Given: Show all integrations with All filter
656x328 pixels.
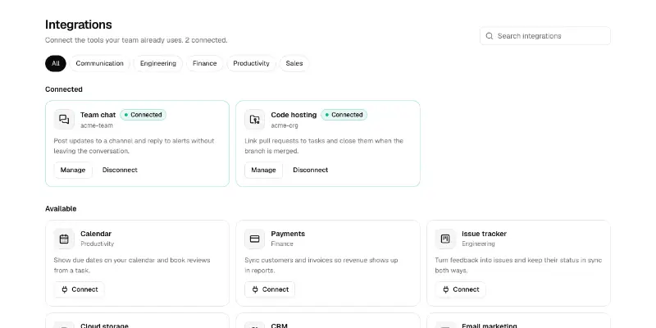Looking at the screenshot, I should (56, 64).
